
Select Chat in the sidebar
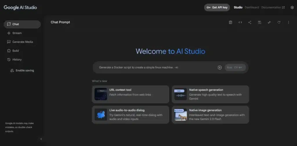click(22, 24)
